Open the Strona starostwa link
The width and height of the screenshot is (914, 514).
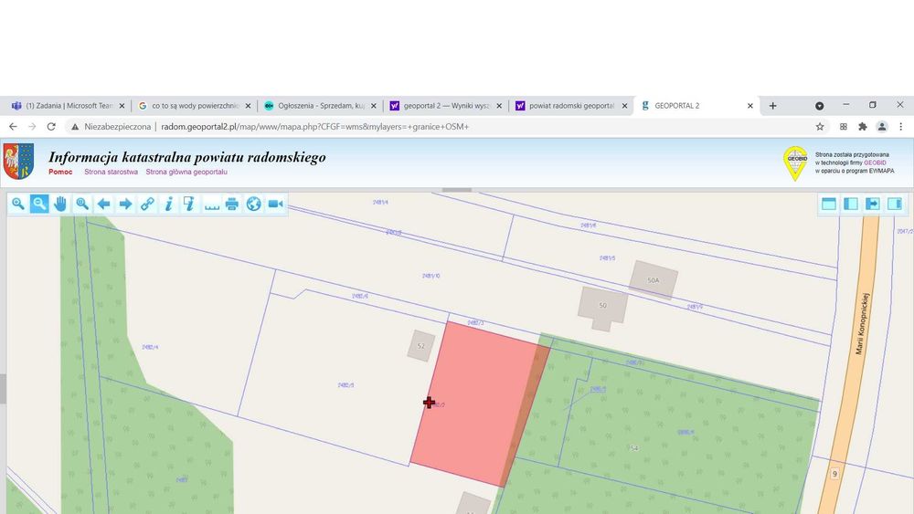pos(111,172)
